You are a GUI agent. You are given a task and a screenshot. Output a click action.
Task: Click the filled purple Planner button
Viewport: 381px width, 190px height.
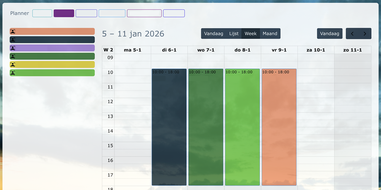click(x=64, y=13)
